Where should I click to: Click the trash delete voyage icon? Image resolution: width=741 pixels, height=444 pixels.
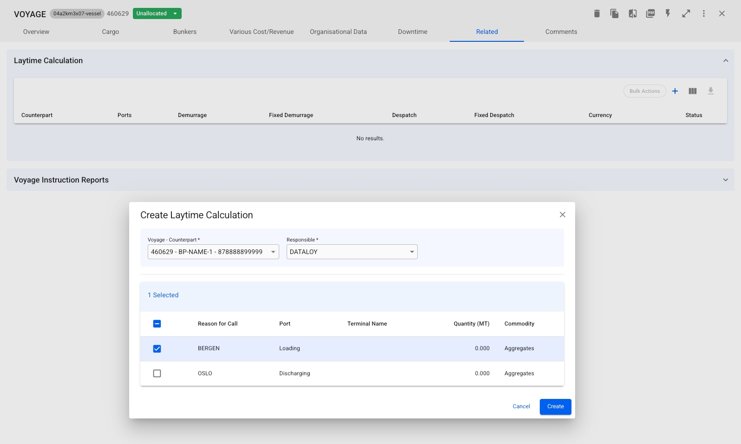pyautogui.click(x=597, y=13)
